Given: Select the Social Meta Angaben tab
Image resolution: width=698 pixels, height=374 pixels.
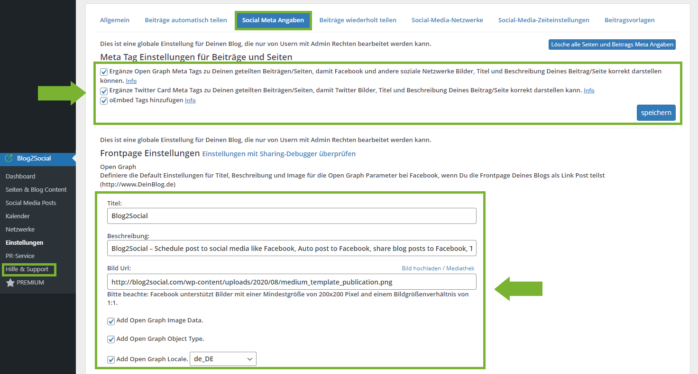Looking at the screenshot, I should coord(273,20).
